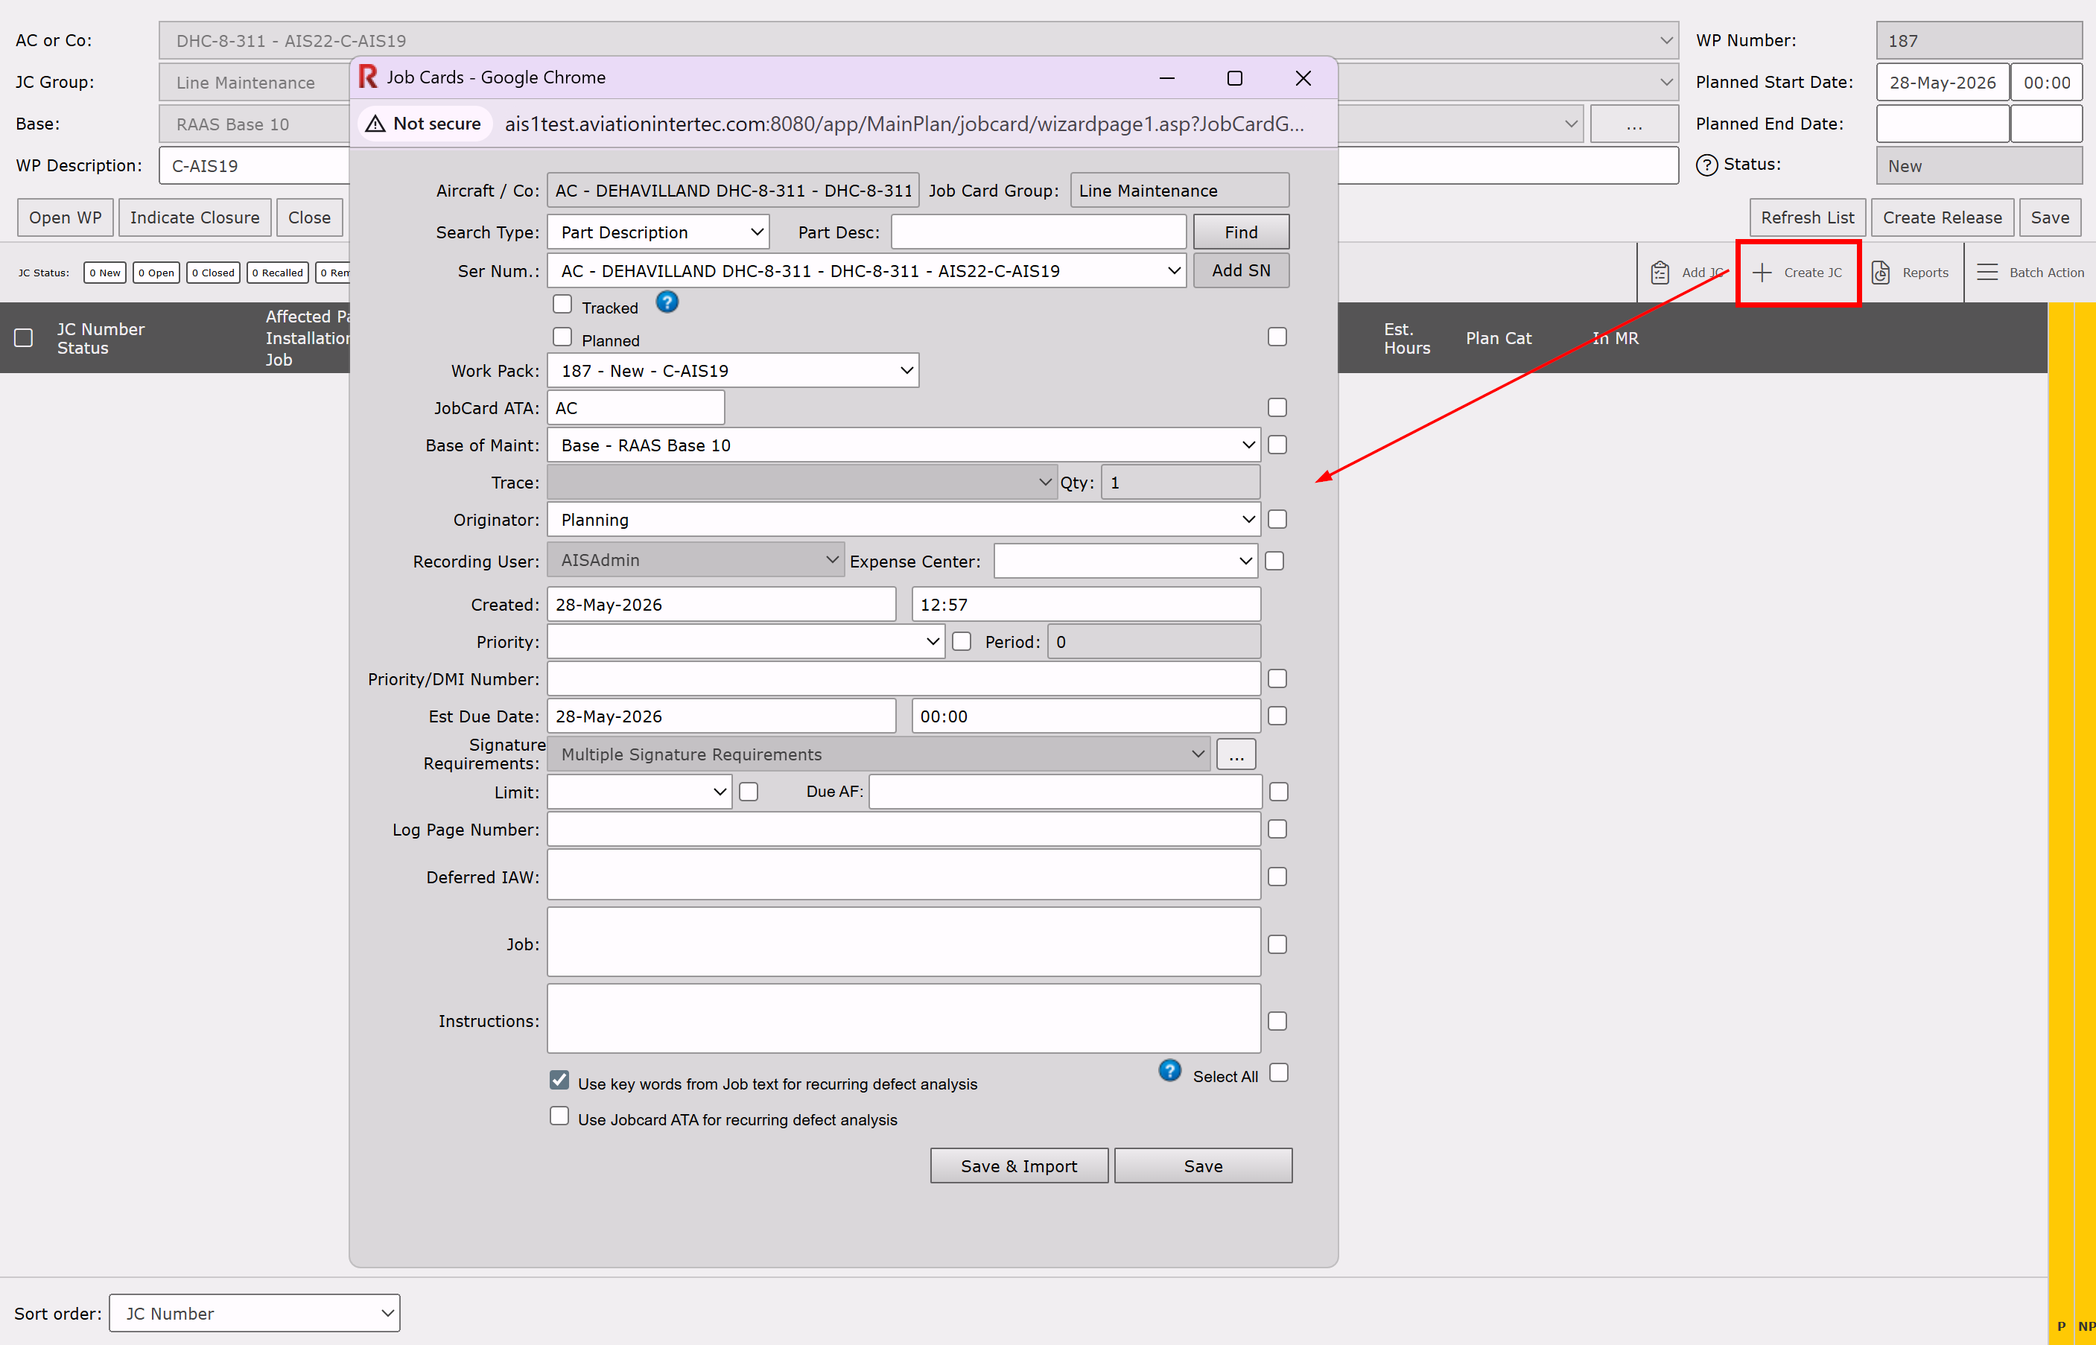Click the Add SN button
The image size is (2096, 1345).
point(1241,271)
